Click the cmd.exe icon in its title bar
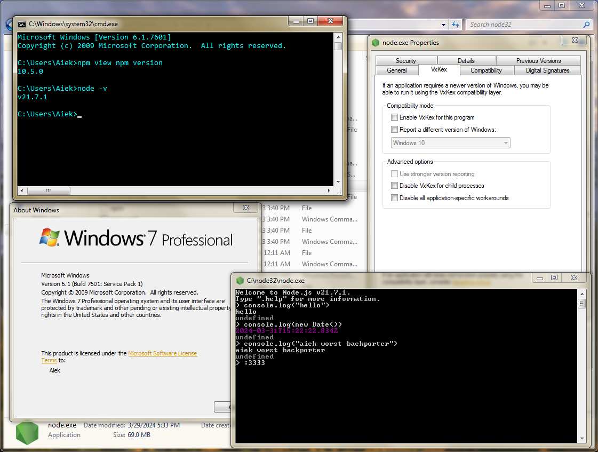 tap(21, 24)
